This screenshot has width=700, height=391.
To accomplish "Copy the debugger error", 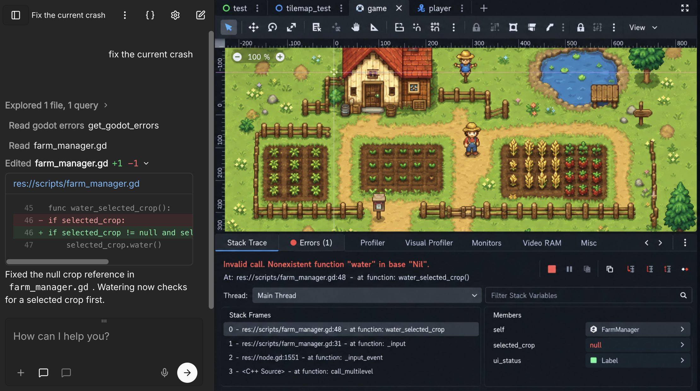I will click(610, 269).
